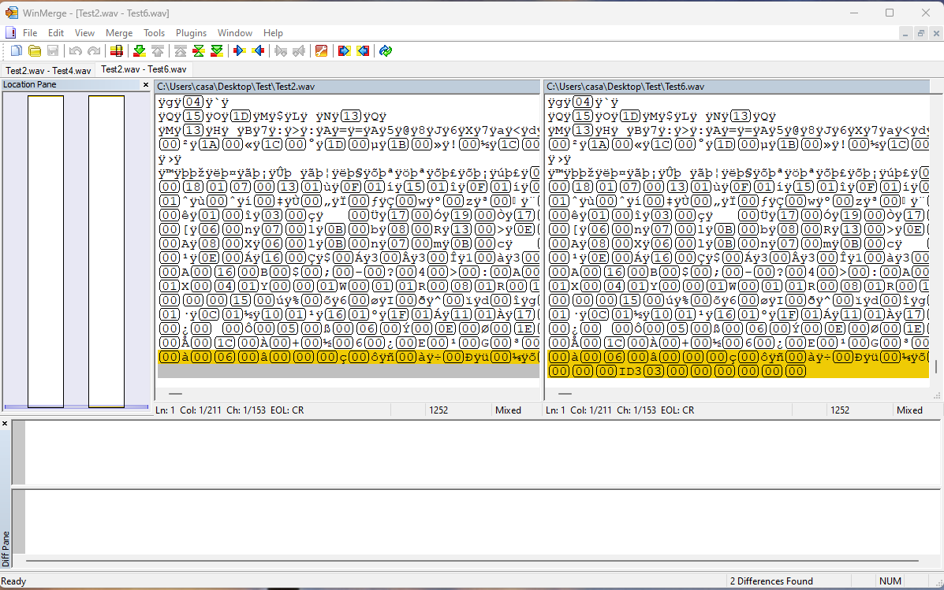Image resolution: width=944 pixels, height=590 pixels.
Task: Click the All Right toolbar icon
Action: tap(345, 51)
